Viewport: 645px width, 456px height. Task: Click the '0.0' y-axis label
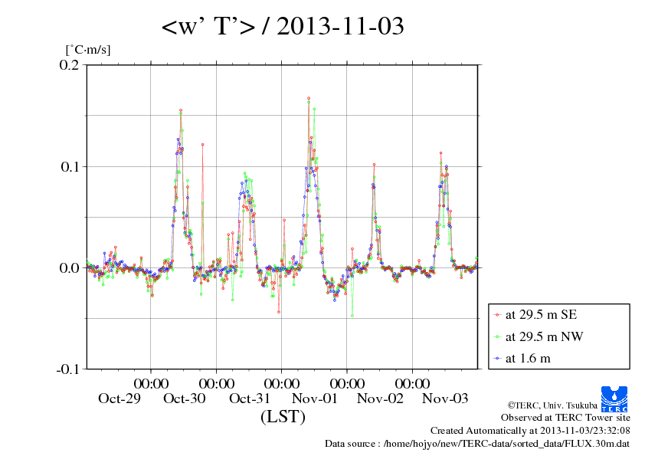point(69,268)
